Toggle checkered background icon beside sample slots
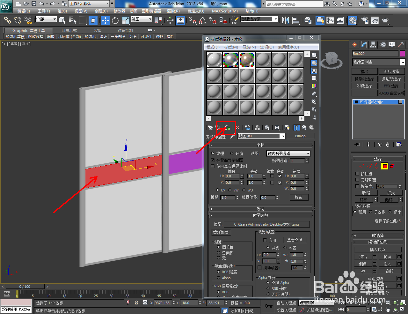 tap(314, 71)
